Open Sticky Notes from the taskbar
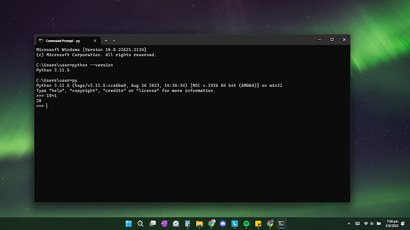The height and width of the screenshot is (230, 410). pyautogui.click(x=258, y=224)
